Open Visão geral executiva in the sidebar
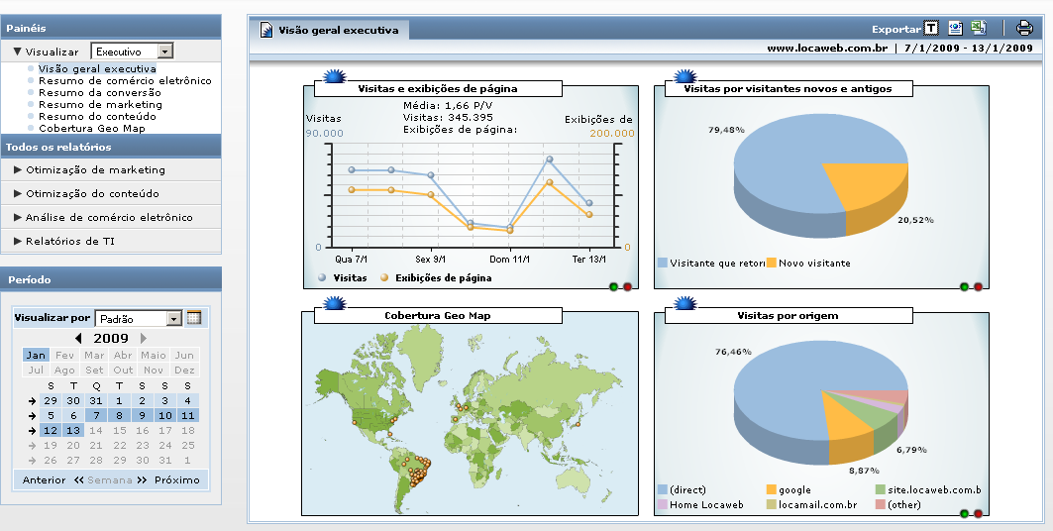 pyautogui.click(x=97, y=68)
